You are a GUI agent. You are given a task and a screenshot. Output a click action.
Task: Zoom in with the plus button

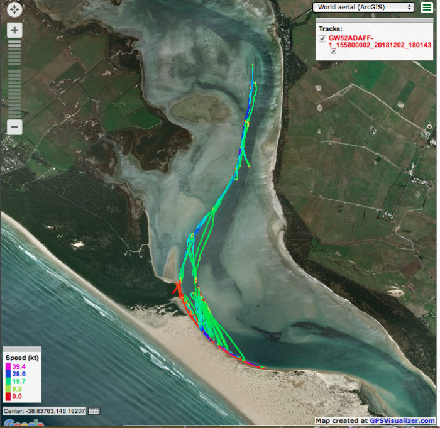[x=14, y=30]
